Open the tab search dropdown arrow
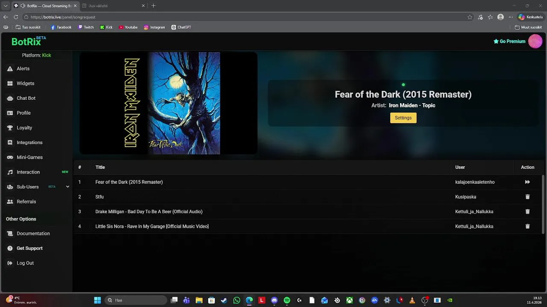The height and width of the screenshot is (307, 547). 6,6
